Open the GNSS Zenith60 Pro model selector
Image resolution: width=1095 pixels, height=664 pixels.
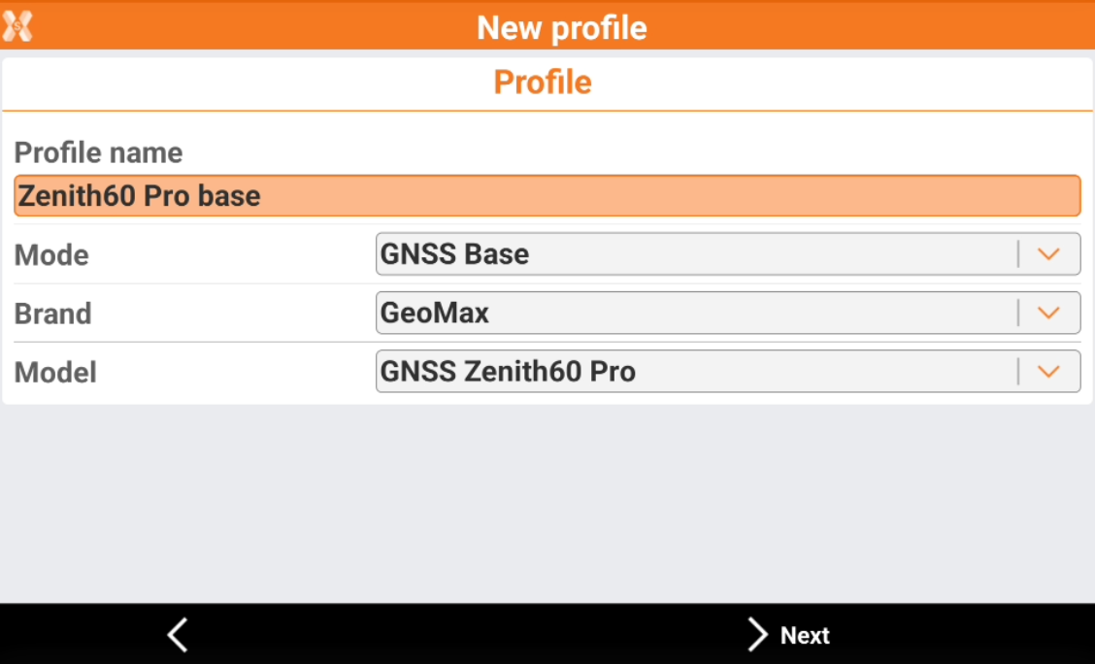[x=694, y=372]
